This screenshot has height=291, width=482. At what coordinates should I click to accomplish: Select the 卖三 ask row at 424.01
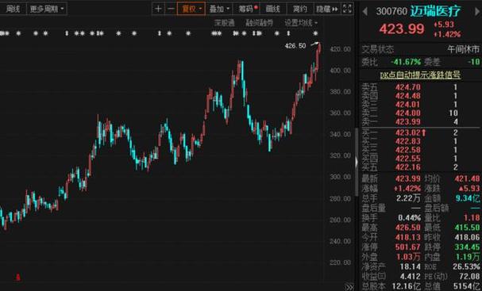[421, 105]
